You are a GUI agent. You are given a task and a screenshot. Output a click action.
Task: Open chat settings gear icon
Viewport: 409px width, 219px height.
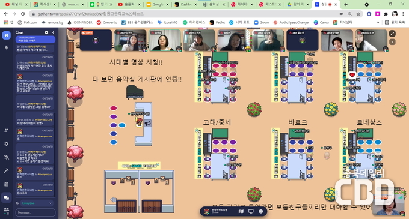coord(46,32)
